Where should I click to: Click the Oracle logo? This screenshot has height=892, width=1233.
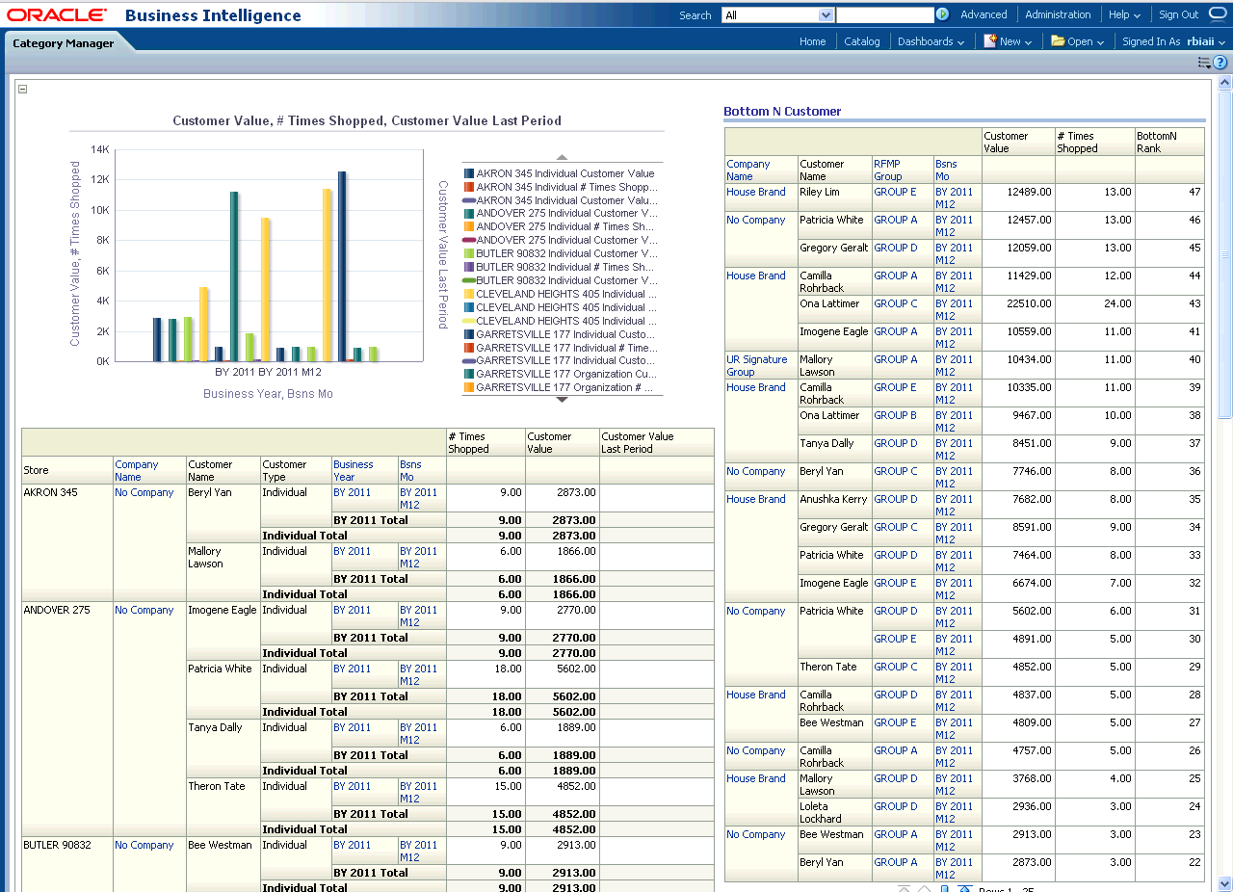57,15
